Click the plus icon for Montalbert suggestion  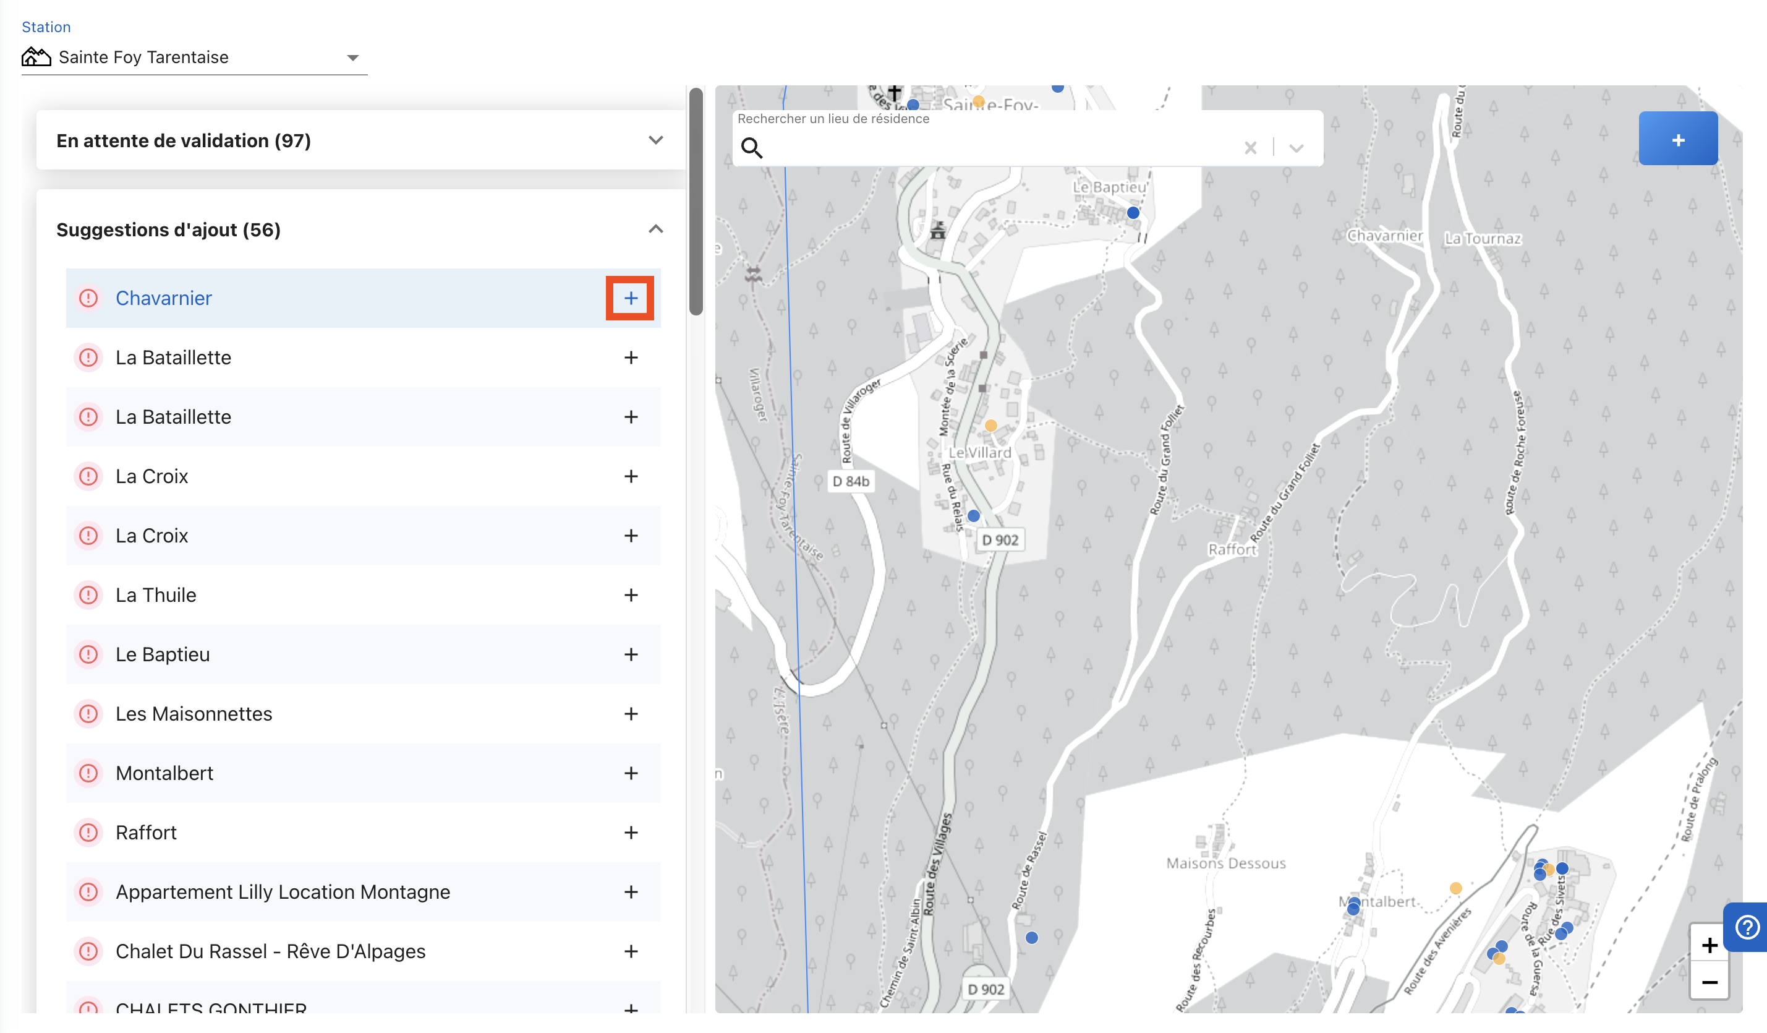coord(631,773)
